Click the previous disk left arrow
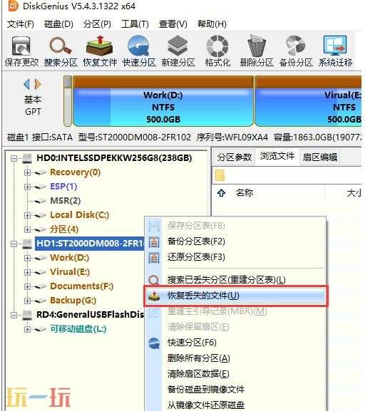 pyautogui.click(x=27, y=84)
